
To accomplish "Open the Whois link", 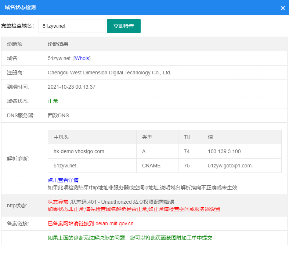I will tap(82, 58).
